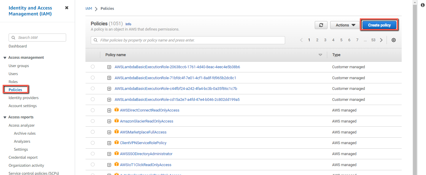Select AWSLambdaBasicExecutionRole-cd15a2e7 policy radio button
The image size is (426, 175).
click(x=93, y=99)
